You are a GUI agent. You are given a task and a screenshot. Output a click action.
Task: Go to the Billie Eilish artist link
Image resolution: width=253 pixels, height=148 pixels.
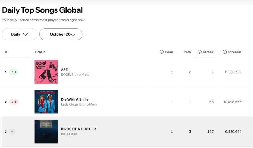[x=69, y=134]
